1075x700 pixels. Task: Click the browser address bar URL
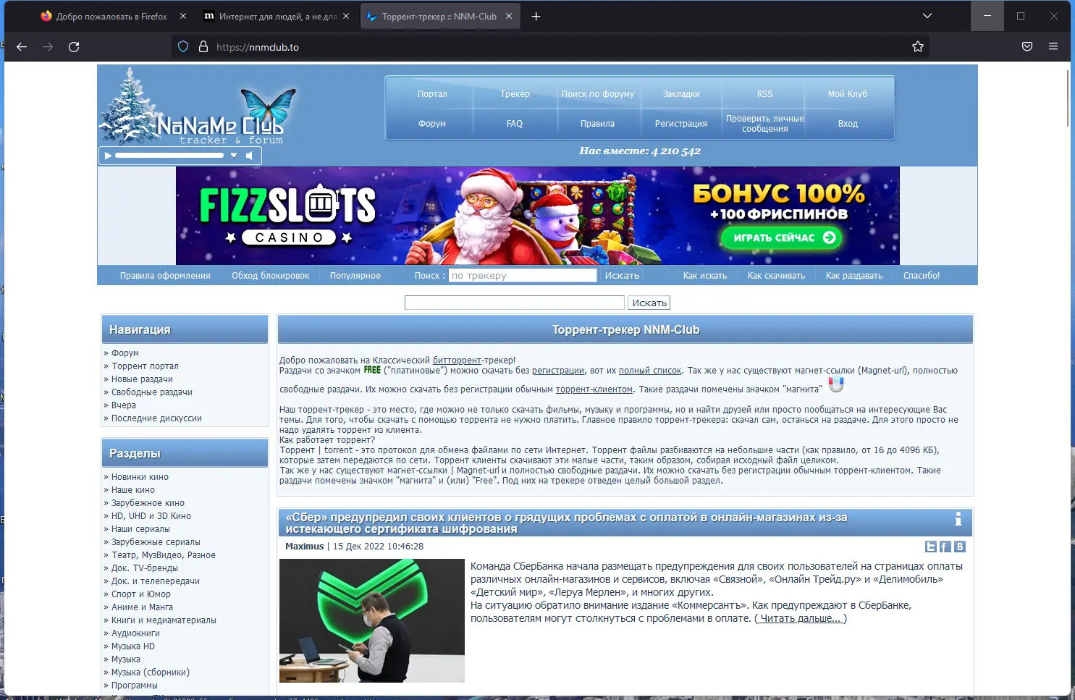(x=258, y=47)
